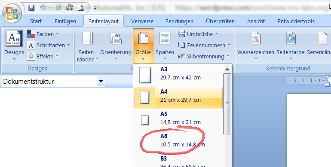Save document via quick access toolbar
This screenshot has height=167, width=331.
tap(31, 8)
